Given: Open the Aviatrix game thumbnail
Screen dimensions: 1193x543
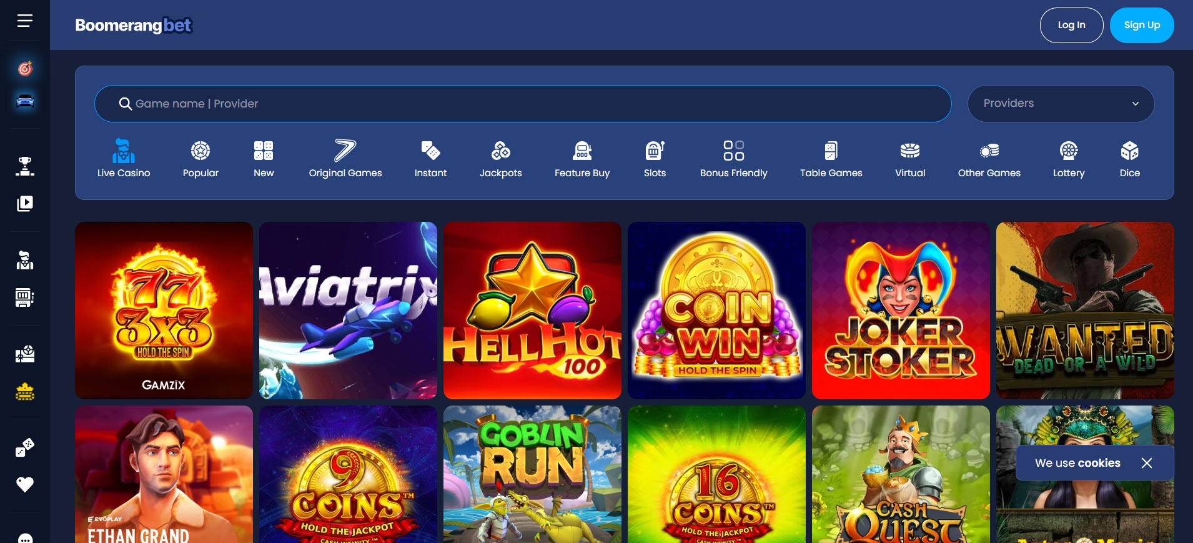Looking at the screenshot, I should 348,311.
